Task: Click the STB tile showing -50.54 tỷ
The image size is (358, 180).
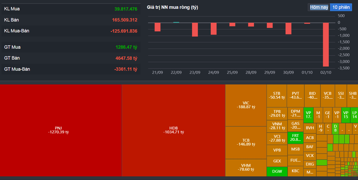Action: (277, 96)
